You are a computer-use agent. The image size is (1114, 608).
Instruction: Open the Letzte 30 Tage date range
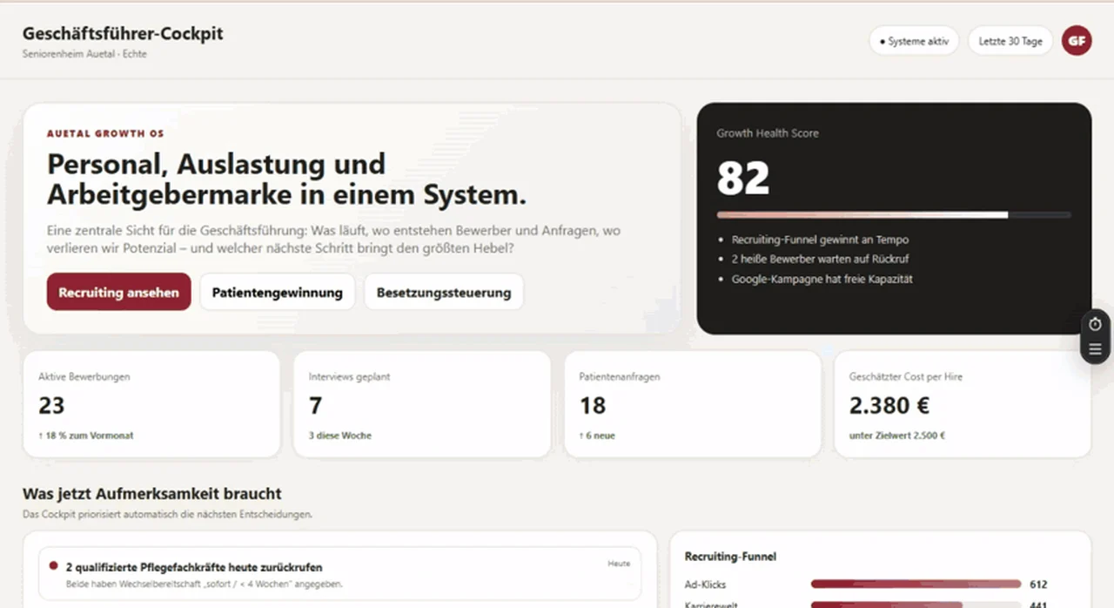click(x=1010, y=41)
